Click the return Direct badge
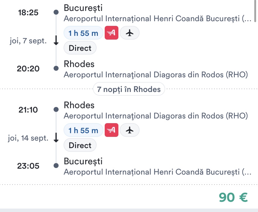The image size is (258, 212). [x=80, y=145]
